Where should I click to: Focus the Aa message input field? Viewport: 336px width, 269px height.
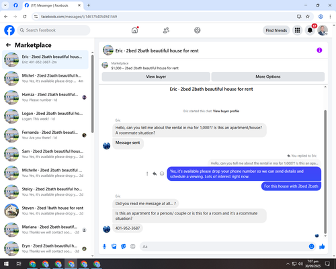pyautogui.click(x=224, y=247)
